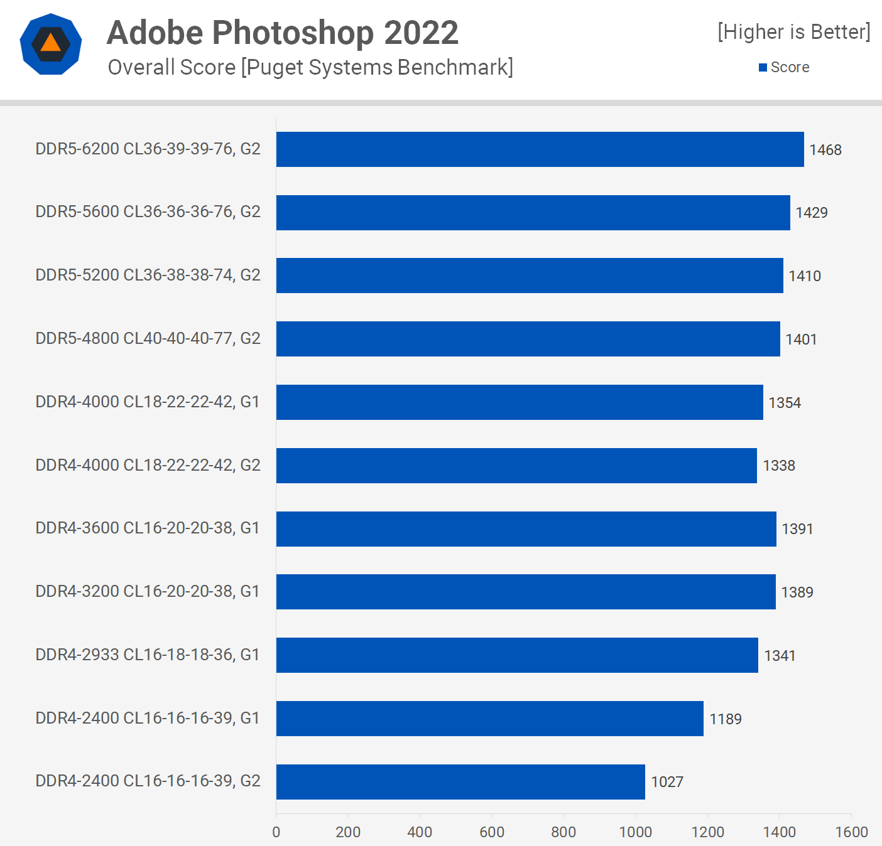Click the blue polygon benchmark logo icon

click(x=51, y=44)
